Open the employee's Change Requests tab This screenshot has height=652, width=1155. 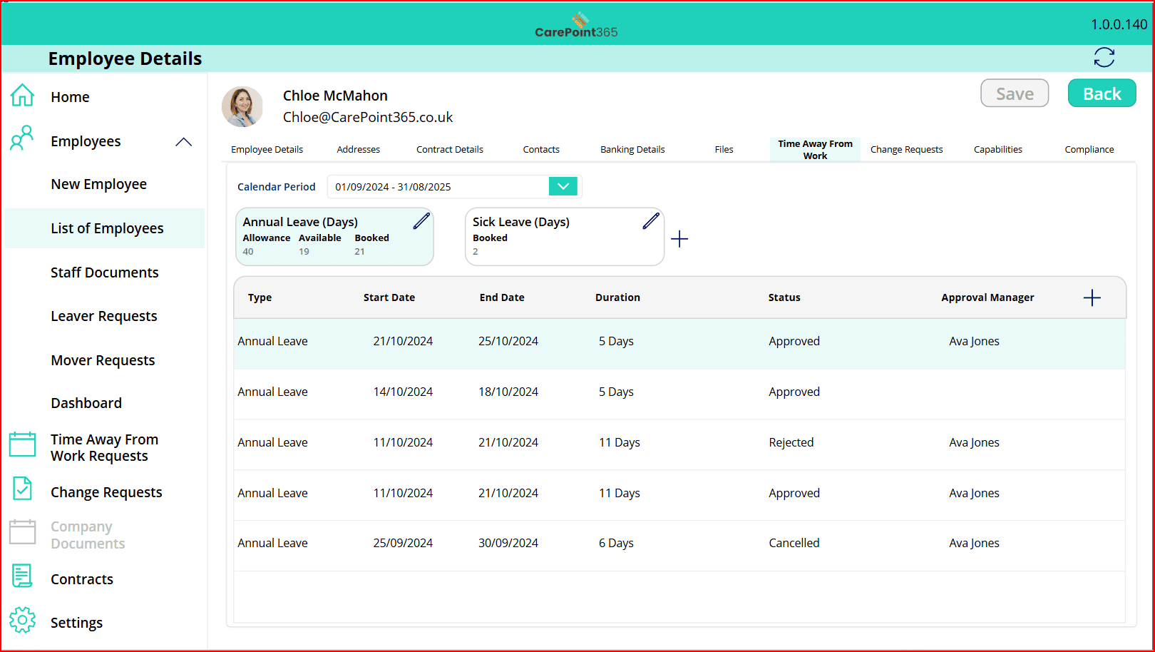[907, 150]
